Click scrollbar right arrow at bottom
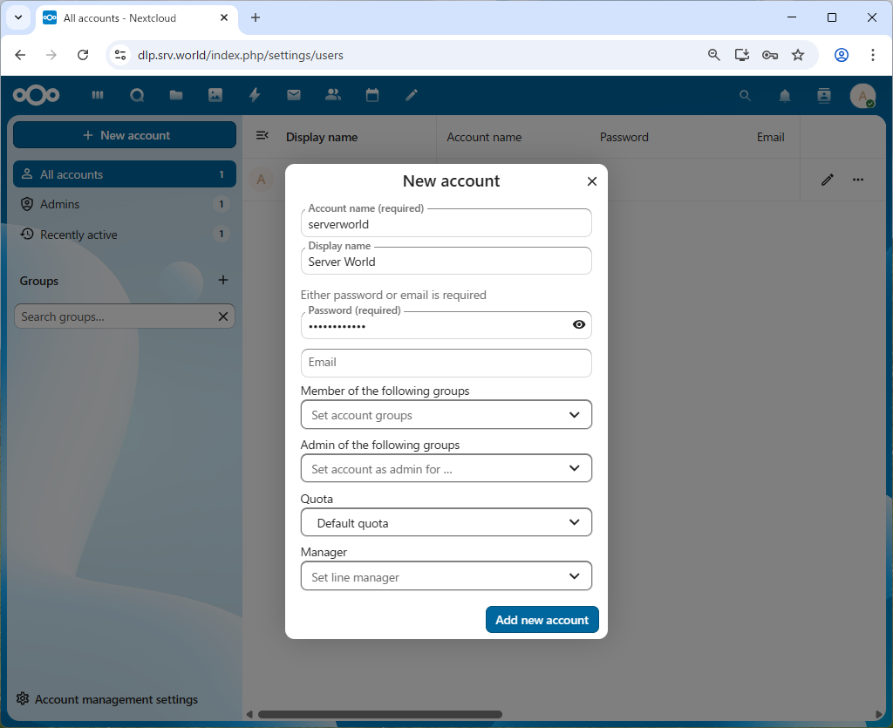Viewport: 893px width, 728px height. [877, 714]
